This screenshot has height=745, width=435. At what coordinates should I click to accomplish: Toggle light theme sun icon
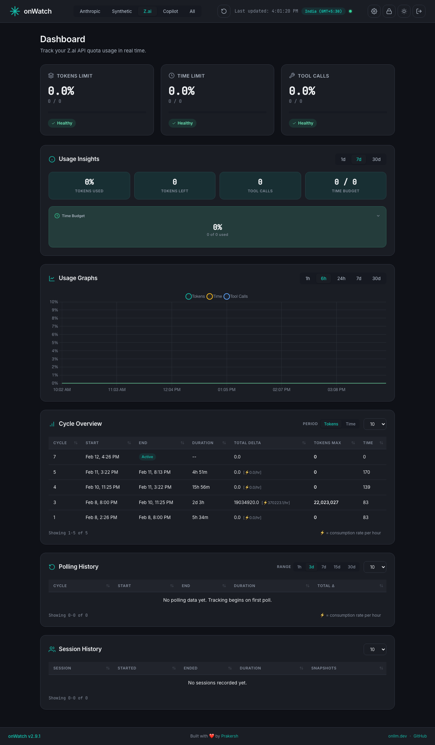pos(404,11)
